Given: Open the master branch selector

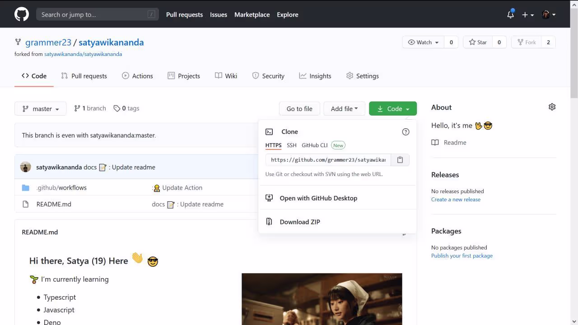Looking at the screenshot, I should [x=41, y=109].
